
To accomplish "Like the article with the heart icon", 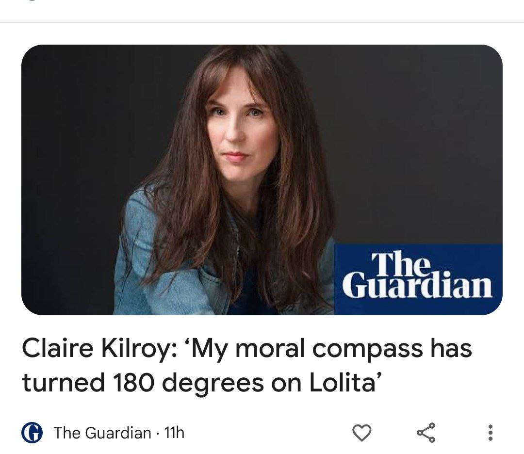I will [362, 433].
